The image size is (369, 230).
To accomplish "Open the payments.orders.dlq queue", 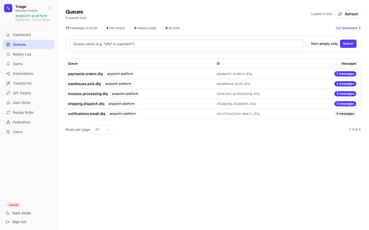I will [85, 74].
